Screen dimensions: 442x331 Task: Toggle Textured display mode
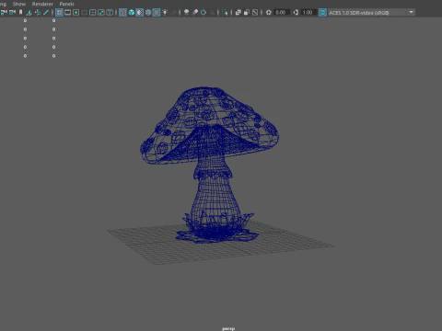(157, 12)
